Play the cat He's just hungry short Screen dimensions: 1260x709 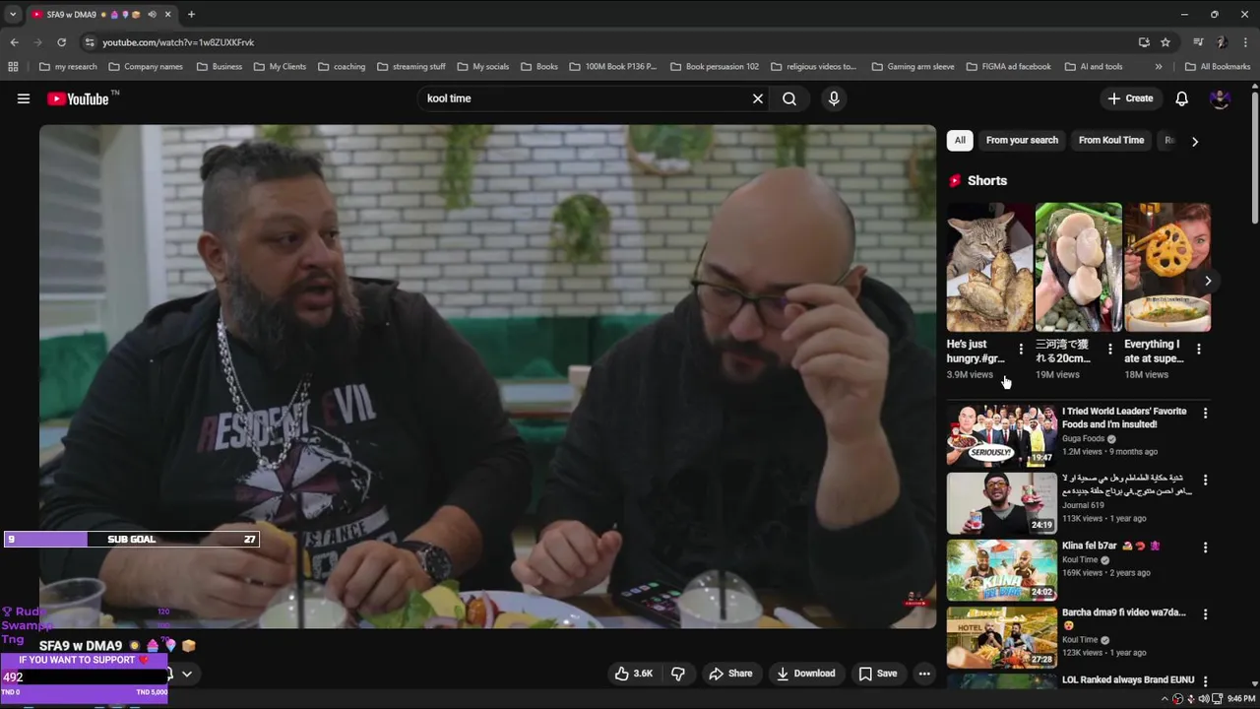989,267
